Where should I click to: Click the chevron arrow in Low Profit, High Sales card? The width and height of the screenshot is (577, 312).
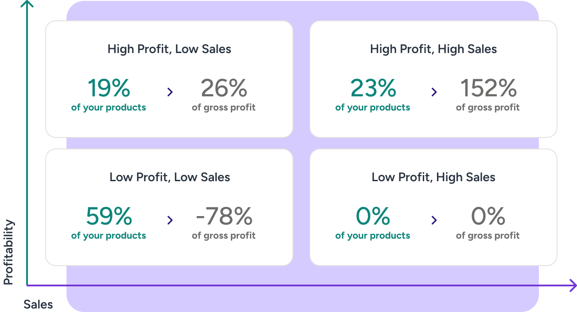[434, 220]
